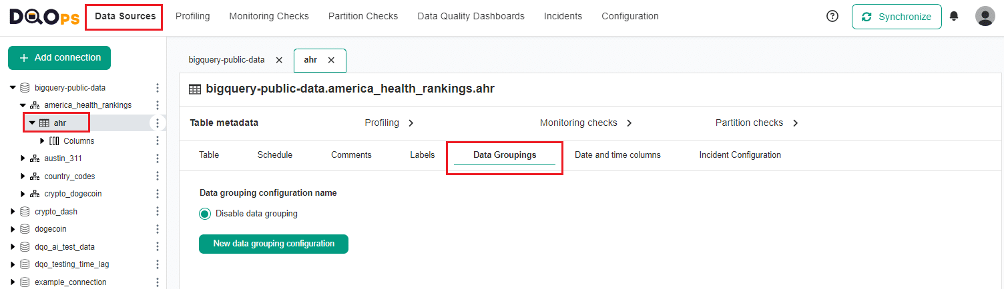Expand the austin_311 schema
Viewport: 1004px width, 289px height.
click(x=23, y=158)
